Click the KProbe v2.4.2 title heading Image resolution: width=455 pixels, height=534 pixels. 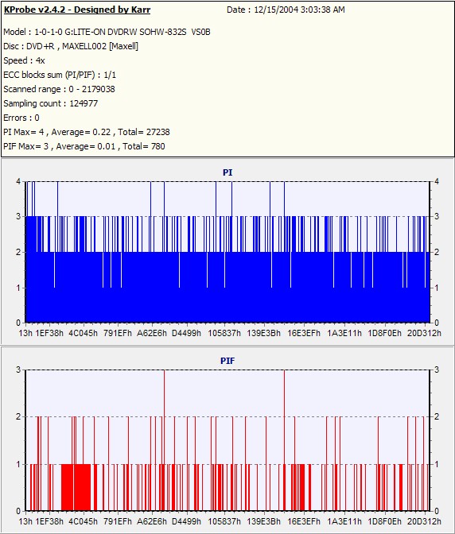point(77,10)
